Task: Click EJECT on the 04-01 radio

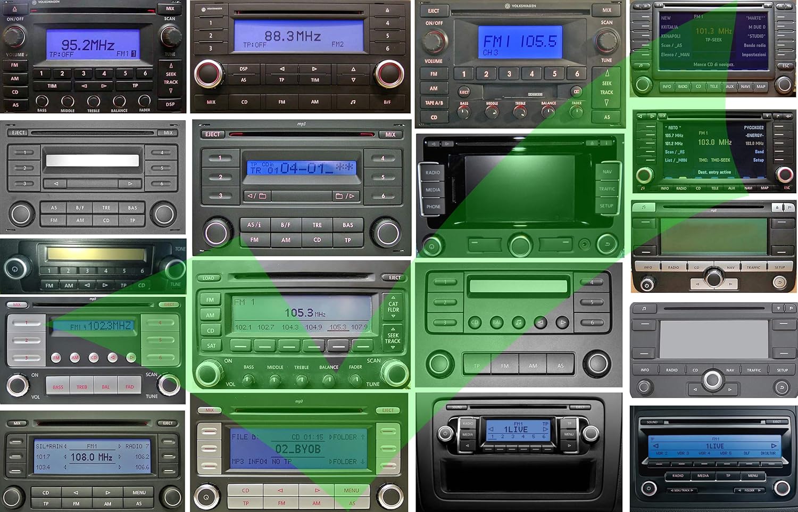Action: 212,134
